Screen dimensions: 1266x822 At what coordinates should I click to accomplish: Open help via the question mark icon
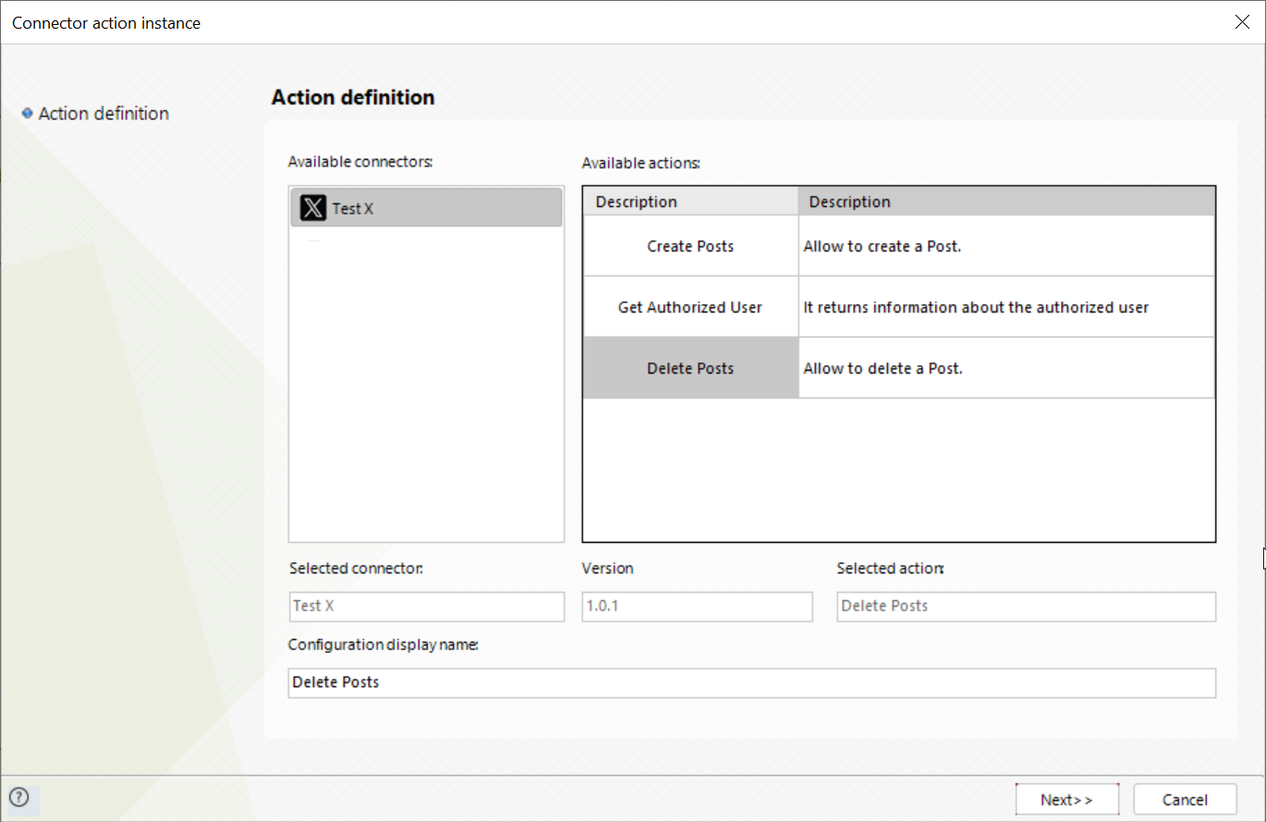(18, 797)
